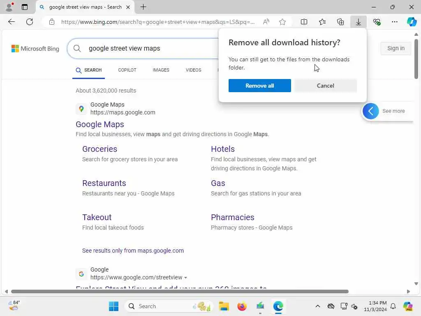This screenshot has width=421, height=316.
Task: Click the browser profile avatar icon
Action: pyautogui.click(x=9, y=7)
